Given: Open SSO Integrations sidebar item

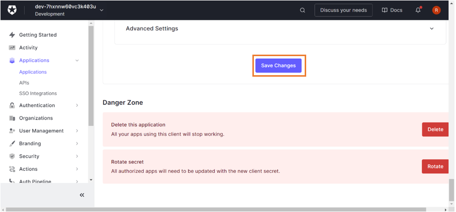Looking at the screenshot, I should tap(38, 94).
